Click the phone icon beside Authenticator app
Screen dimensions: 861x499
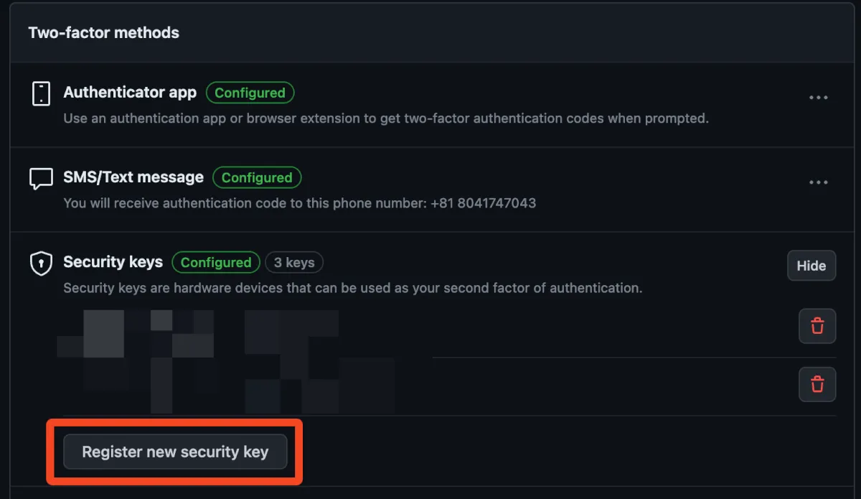pyautogui.click(x=41, y=93)
